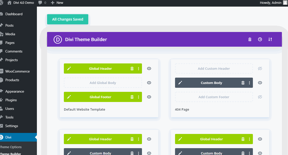Edit the Global Header in Default Website Template
288x155 pixels.
(x=69, y=68)
